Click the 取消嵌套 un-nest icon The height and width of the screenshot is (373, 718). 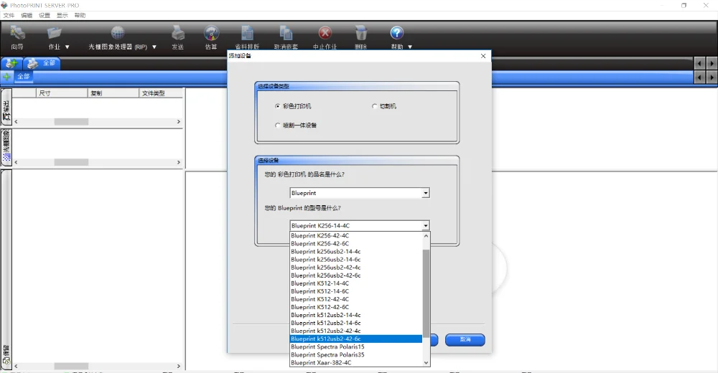[286, 33]
